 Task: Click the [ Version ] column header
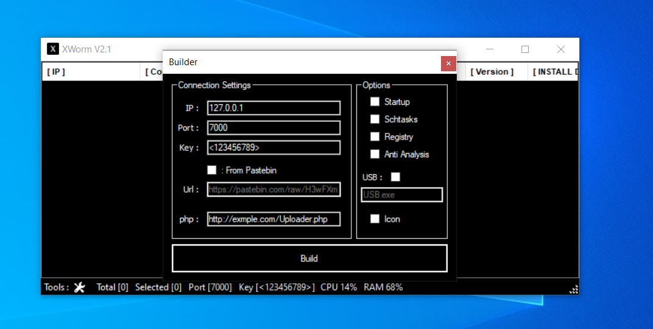point(496,72)
